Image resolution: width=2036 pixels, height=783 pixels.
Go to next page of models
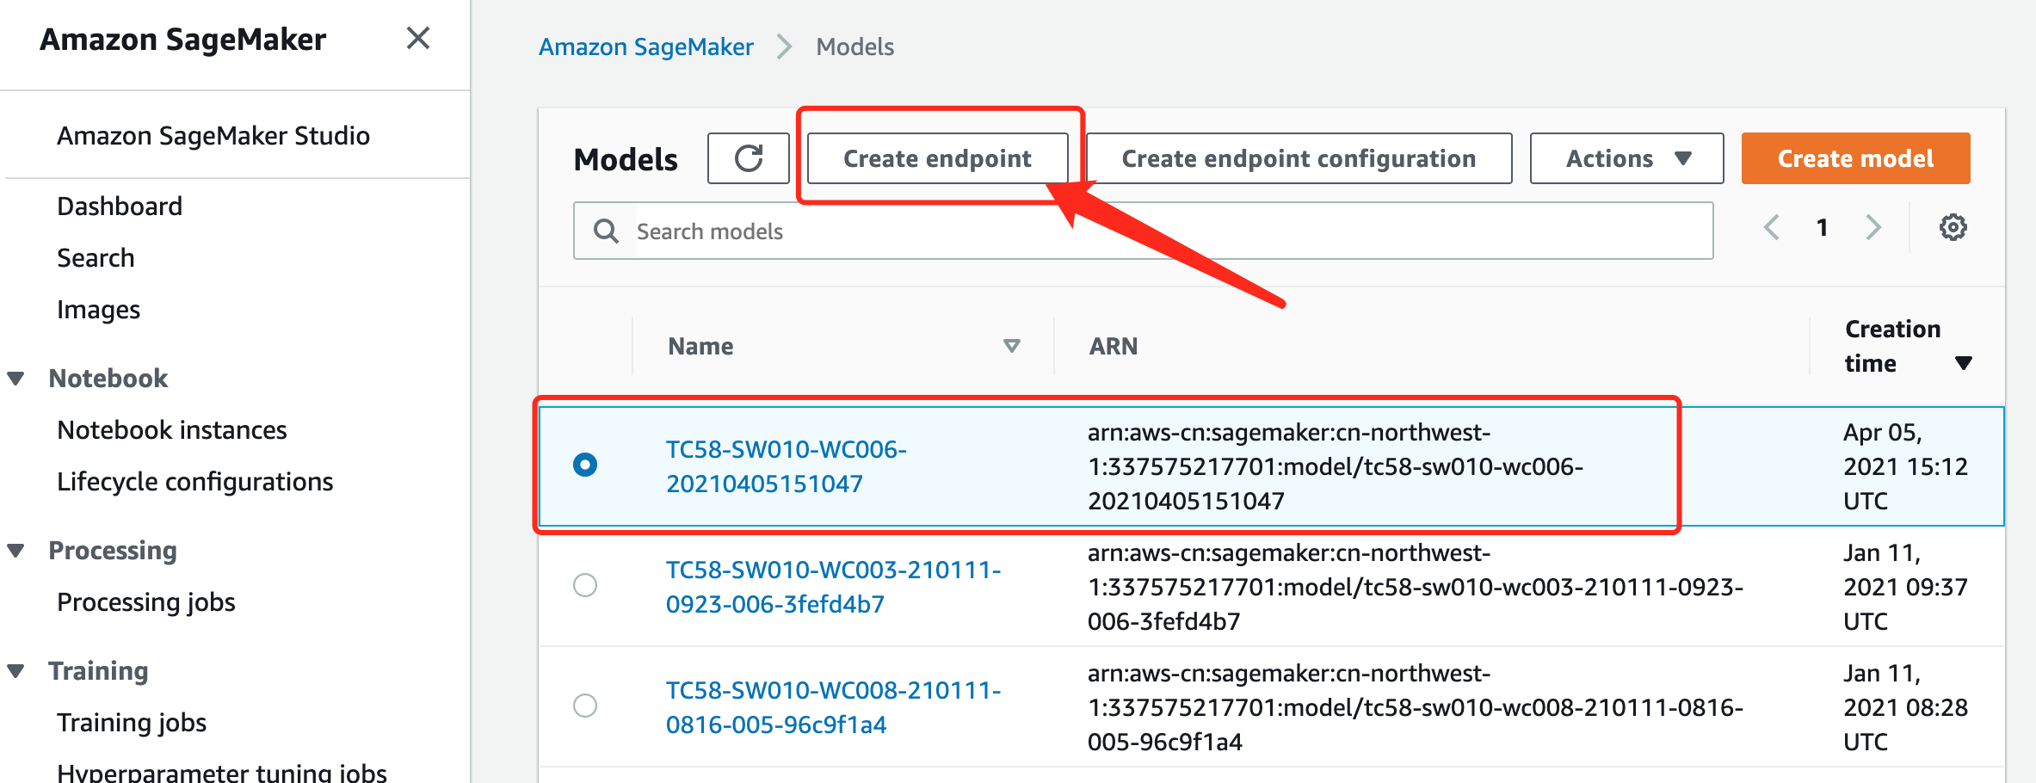point(1873,227)
